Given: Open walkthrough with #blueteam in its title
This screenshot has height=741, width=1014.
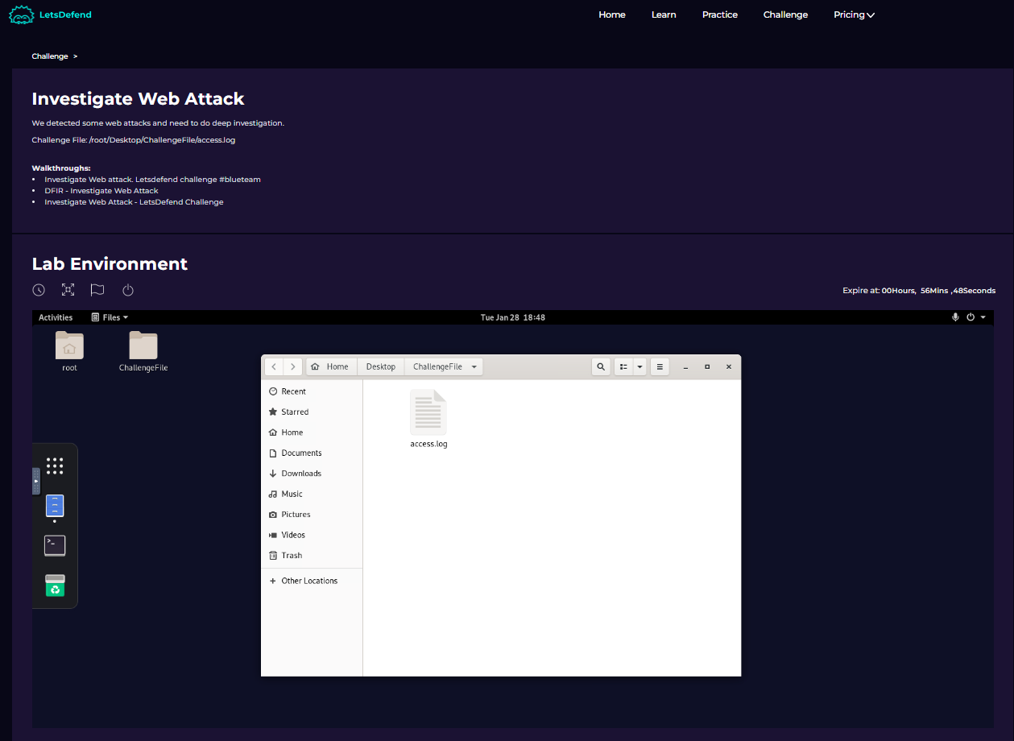Looking at the screenshot, I should 153,180.
